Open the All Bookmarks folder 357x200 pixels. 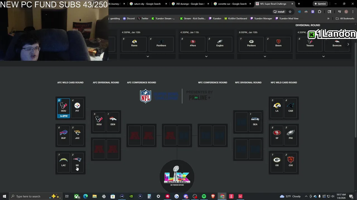[x=345, y=18]
